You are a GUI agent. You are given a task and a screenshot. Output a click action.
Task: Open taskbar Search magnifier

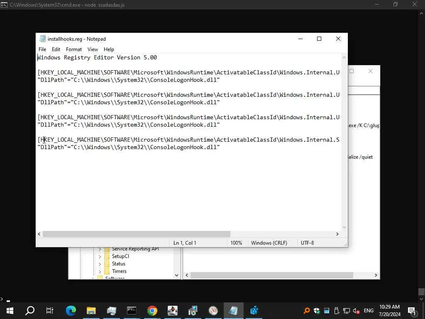[x=30, y=311]
